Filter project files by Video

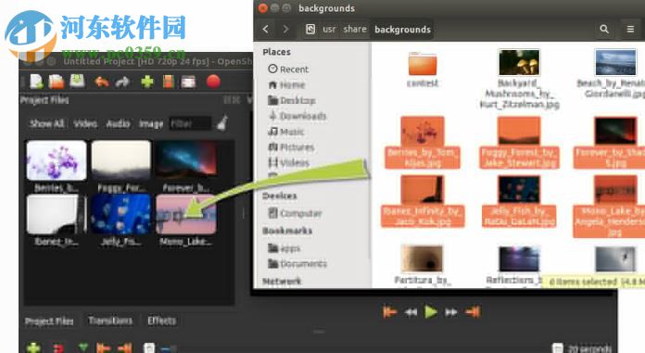point(85,123)
